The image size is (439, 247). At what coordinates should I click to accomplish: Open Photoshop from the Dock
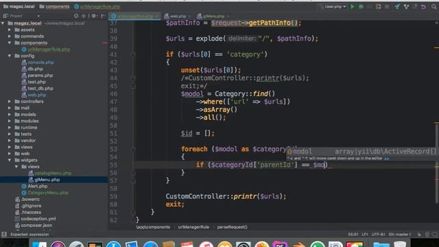click(281, 244)
